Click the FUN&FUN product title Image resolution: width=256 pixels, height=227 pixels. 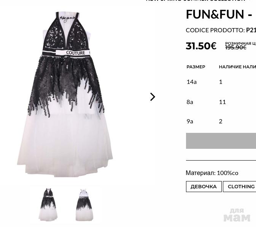[219, 14]
